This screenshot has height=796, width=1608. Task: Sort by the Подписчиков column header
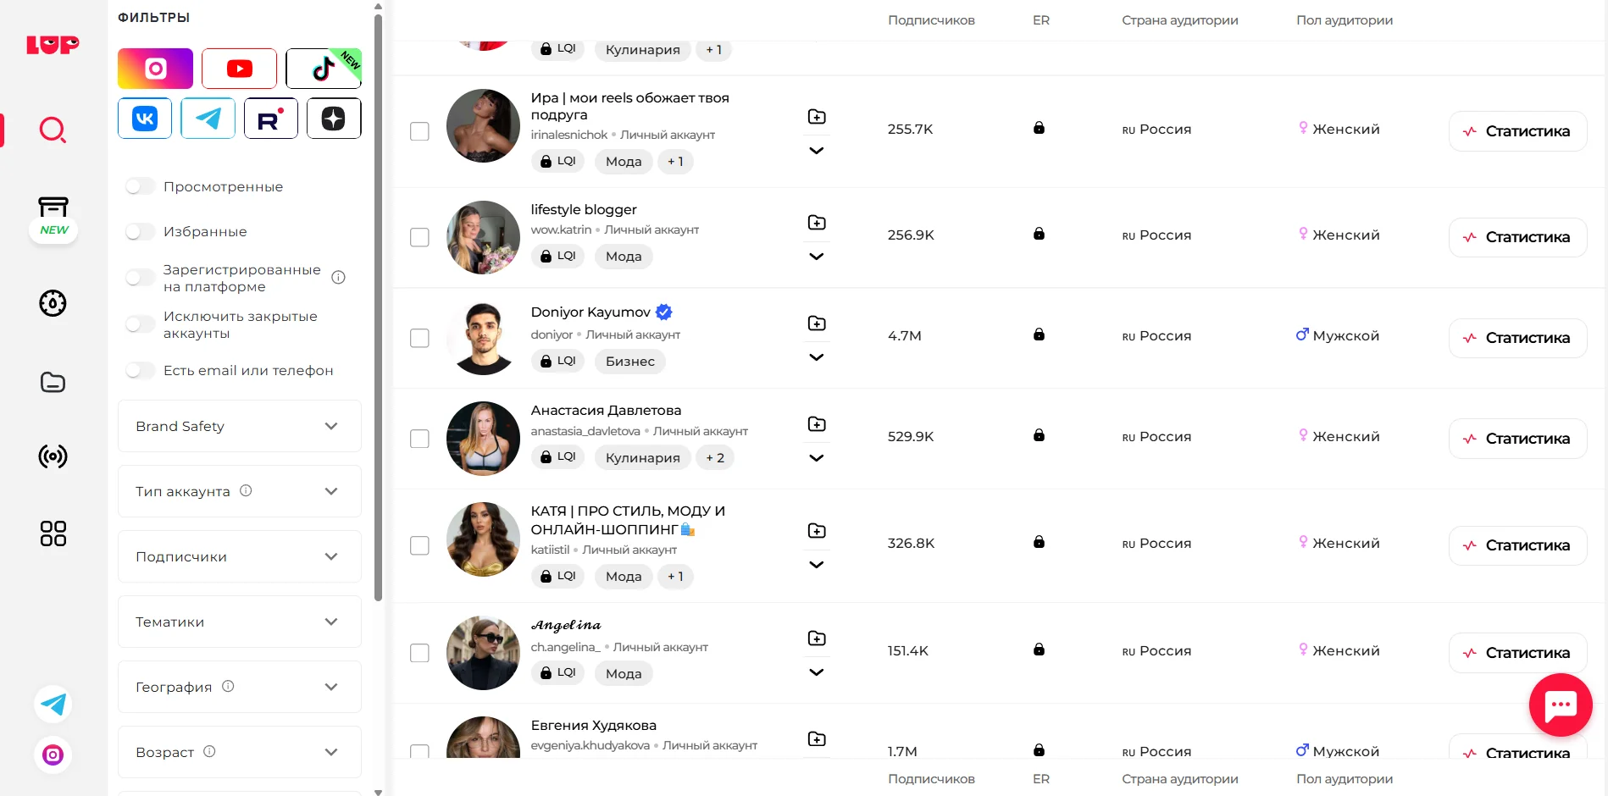[x=931, y=20]
